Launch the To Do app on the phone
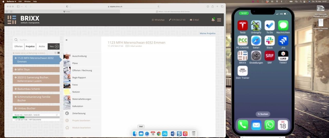Image resolution: width=329 pixels, height=138 pixels. pos(270,26)
